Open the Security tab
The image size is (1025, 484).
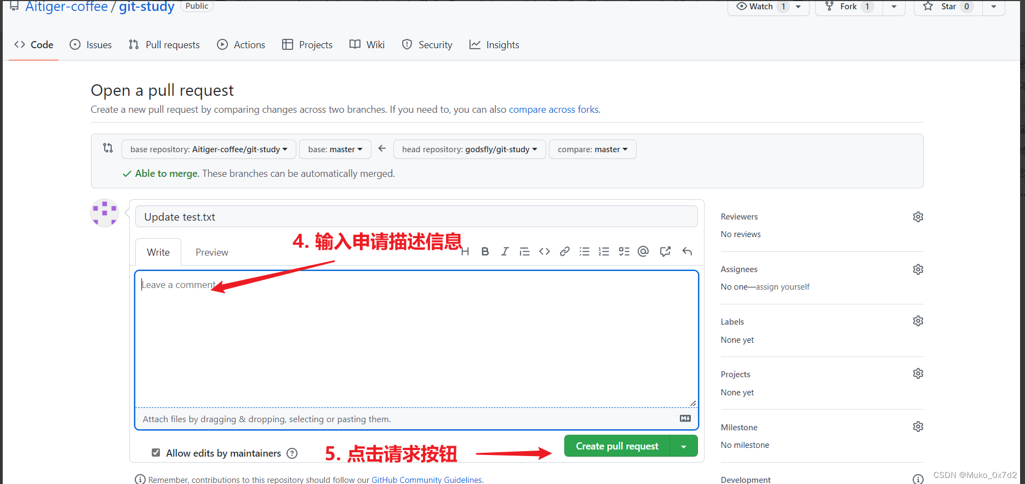click(x=427, y=45)
